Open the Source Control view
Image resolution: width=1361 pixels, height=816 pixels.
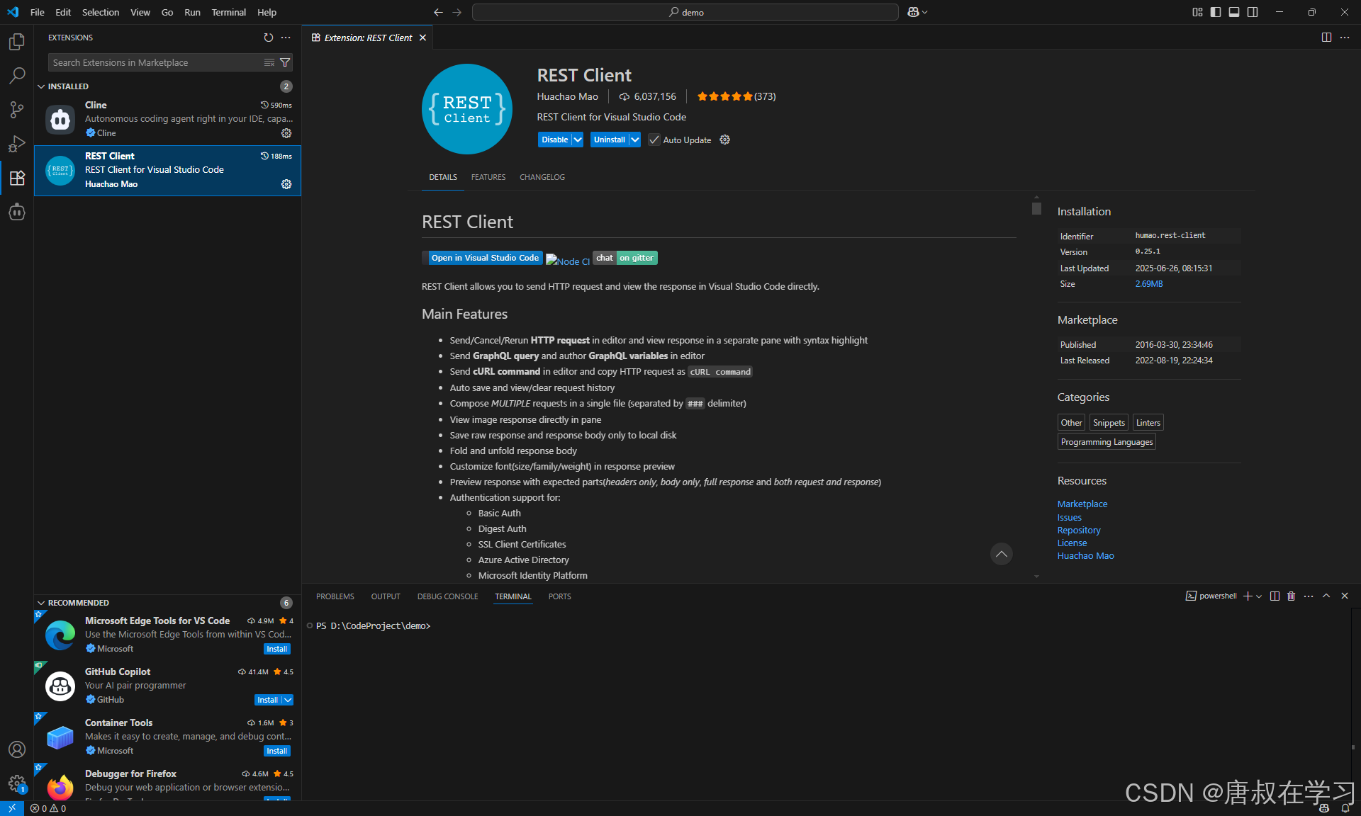tap(17, 110)
